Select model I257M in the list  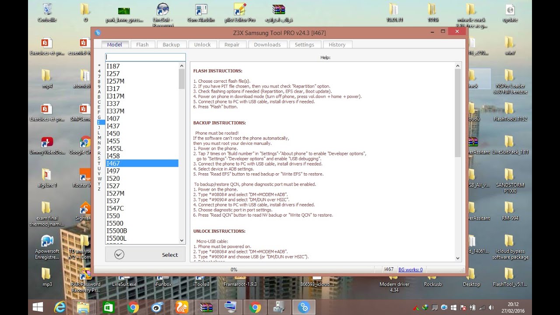click(x=142, y=81)
